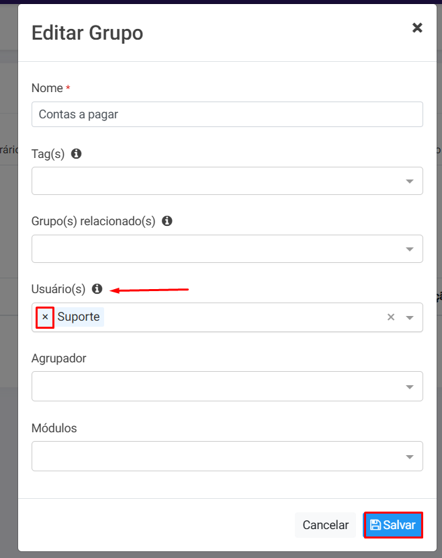Viewport: 442px width, 558px height.
Task: Close the Editar Grupo dialog
Action: pyautogui.click(x=417, y=28)
